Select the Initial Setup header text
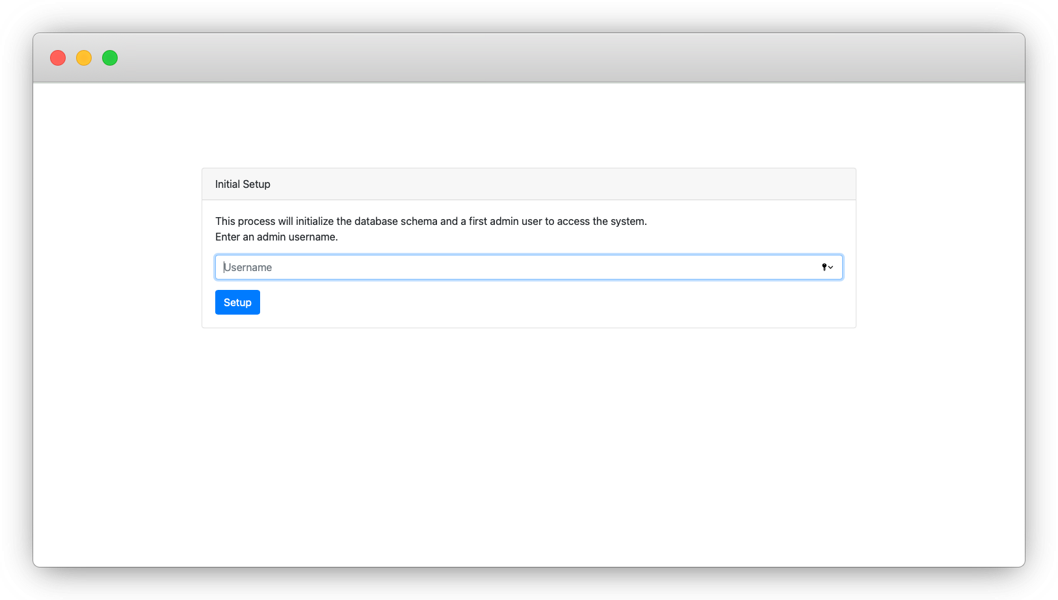Viewport: 1058px width, 600px height. pos(243,184)
